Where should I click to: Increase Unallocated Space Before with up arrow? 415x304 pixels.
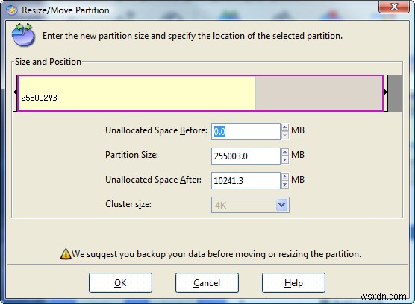[x=285, y=127]
